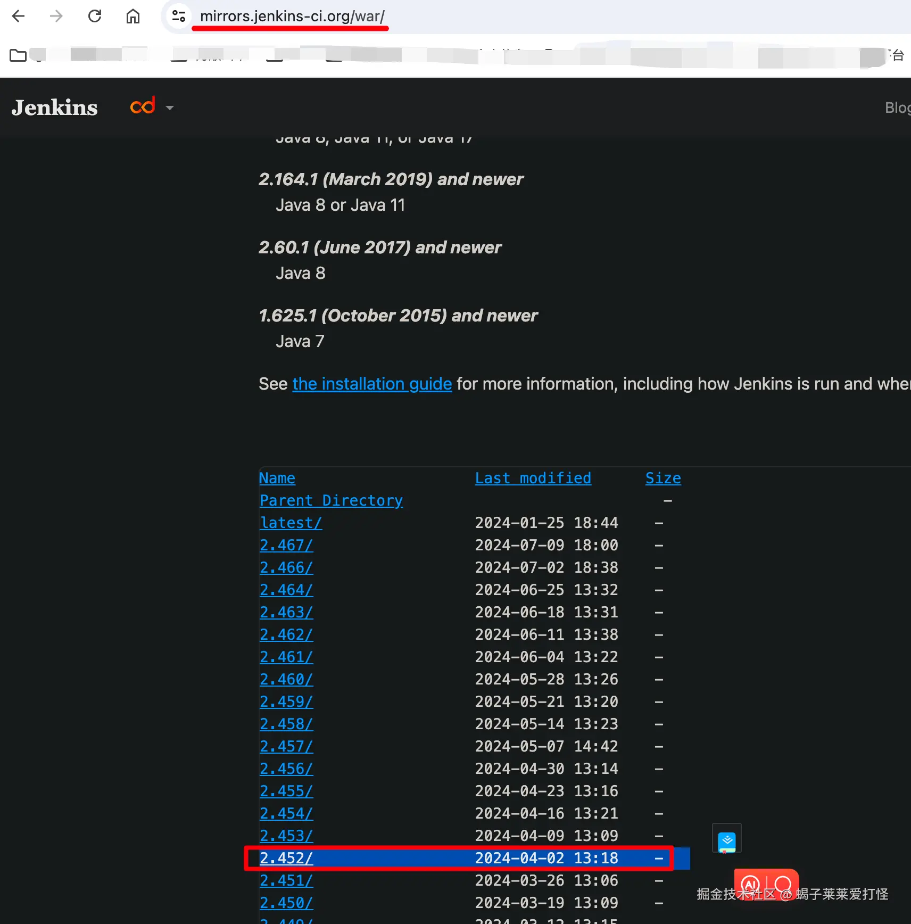Open the 2.450/ directory
911x924 pixels.
tap(286, 903)
